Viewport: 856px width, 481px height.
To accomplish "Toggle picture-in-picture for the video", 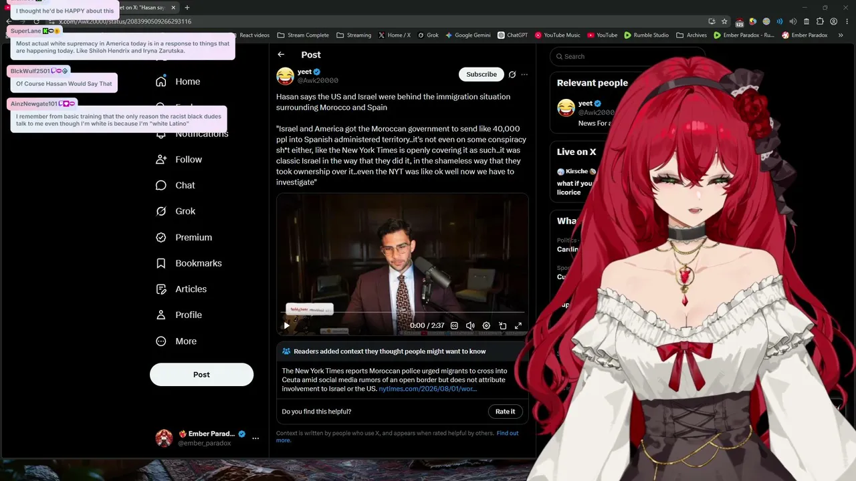I will tap(502, 325).
